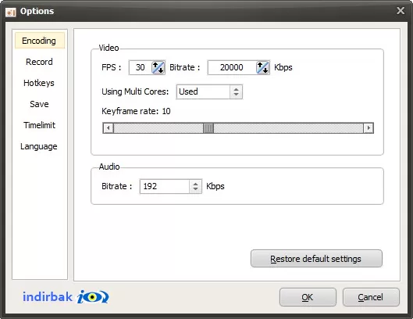The width and height of the screenshot is (413, 319).
Task: Select the Encoding tab
Action: pos(40,41)
